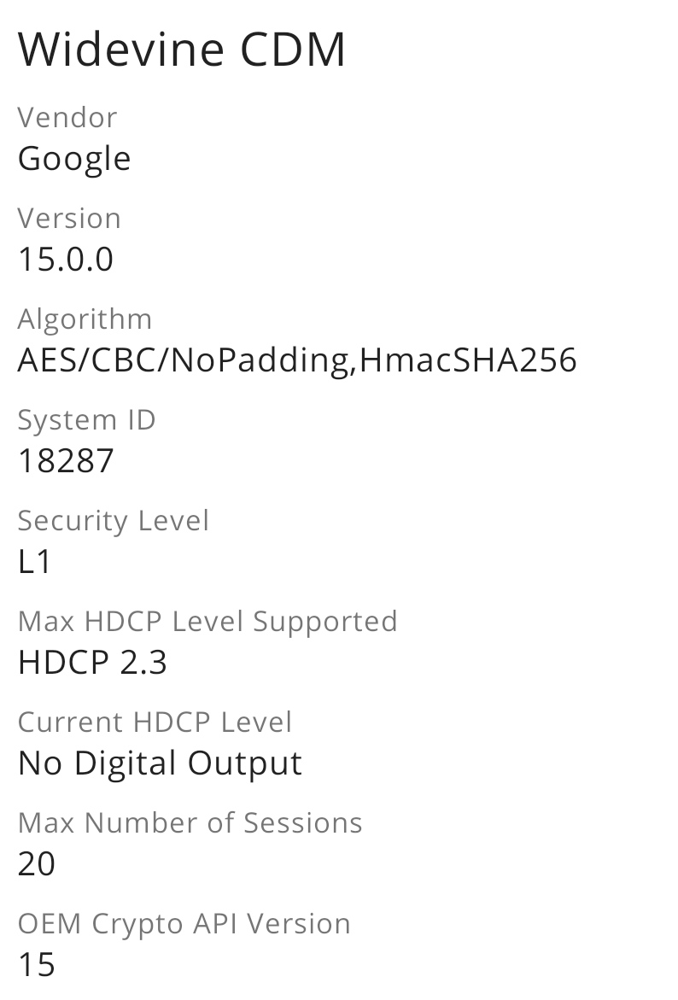The image size is (678, 1000).
Task: Tap the Current HDCP Level label
Action: 155,722
